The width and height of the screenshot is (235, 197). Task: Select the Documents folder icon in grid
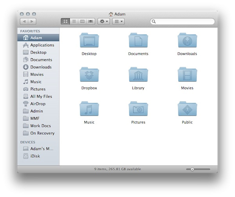pos(138,40)
